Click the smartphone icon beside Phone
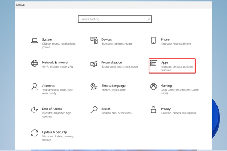The image size is (227, 151). [x=154, y=41]
